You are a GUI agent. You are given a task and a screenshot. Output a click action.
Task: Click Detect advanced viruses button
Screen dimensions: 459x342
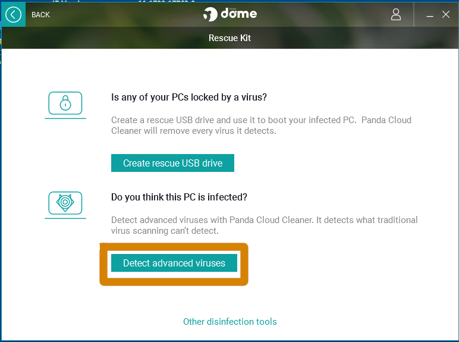tap(174, 263)
